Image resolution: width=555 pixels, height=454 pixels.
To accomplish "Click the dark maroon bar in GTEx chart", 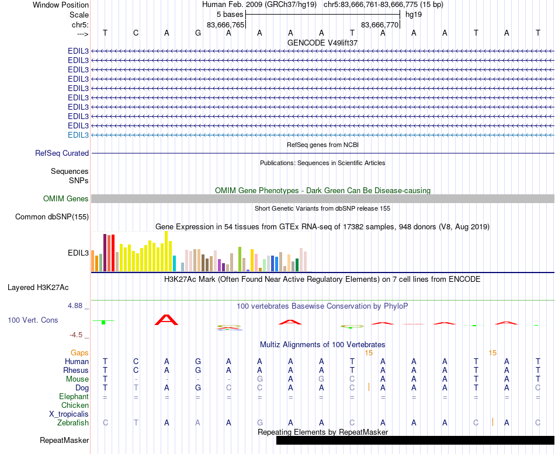I will click(x=105, y=253).
